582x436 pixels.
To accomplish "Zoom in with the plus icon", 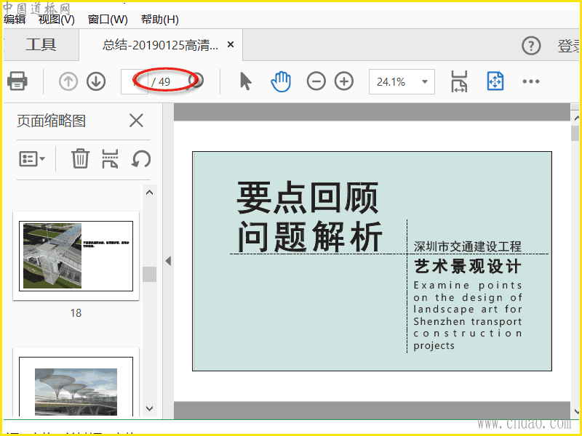I will [x=344, y=81].
